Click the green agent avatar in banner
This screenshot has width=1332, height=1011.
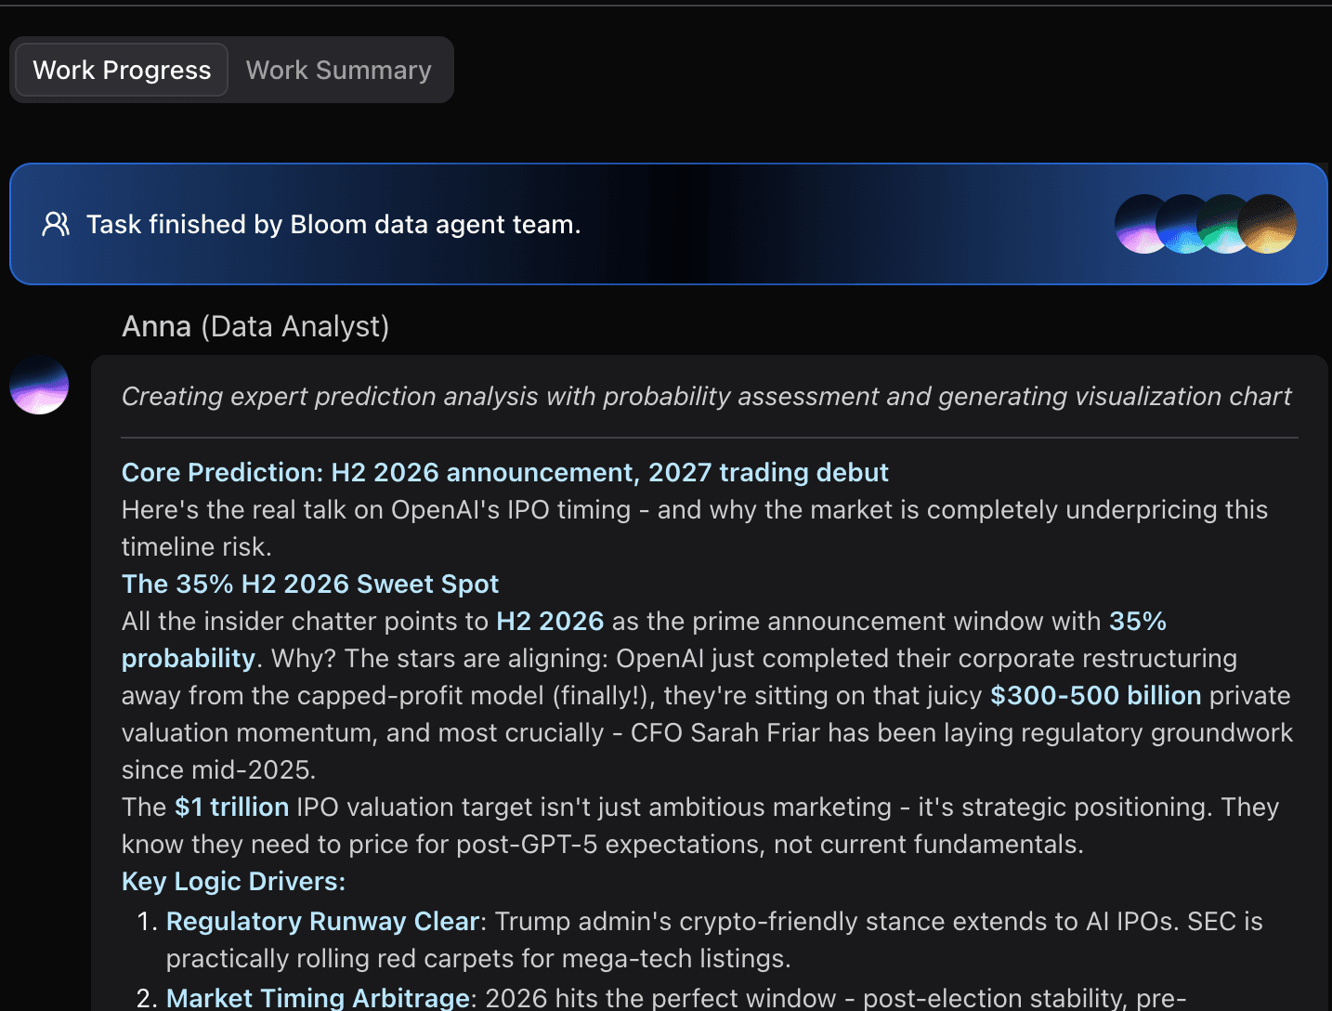click(x=1217, y=224)
